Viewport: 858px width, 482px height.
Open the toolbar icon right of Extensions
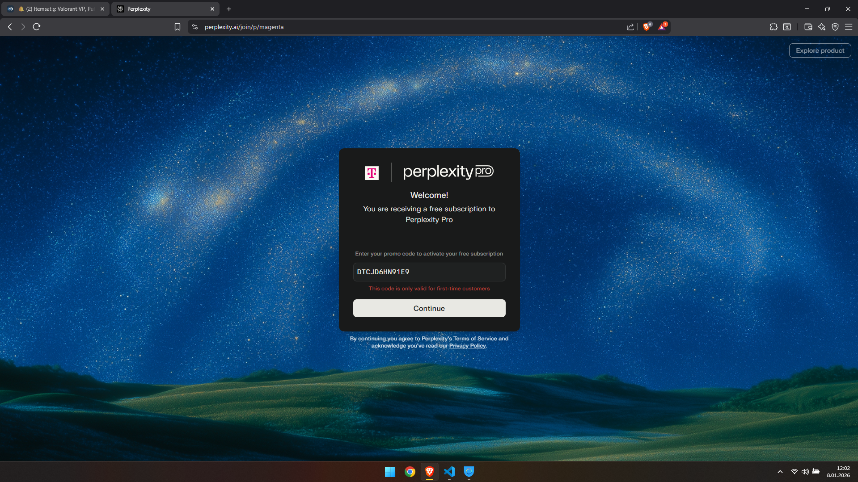point(787,27)
